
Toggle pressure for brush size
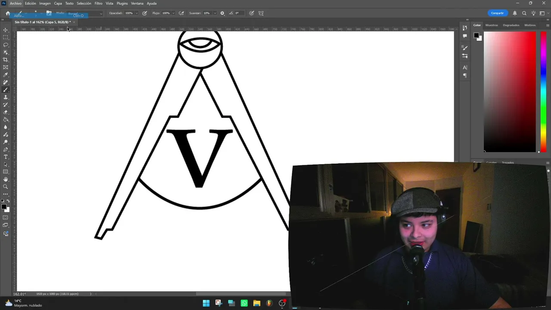click(x=252, y=13)
